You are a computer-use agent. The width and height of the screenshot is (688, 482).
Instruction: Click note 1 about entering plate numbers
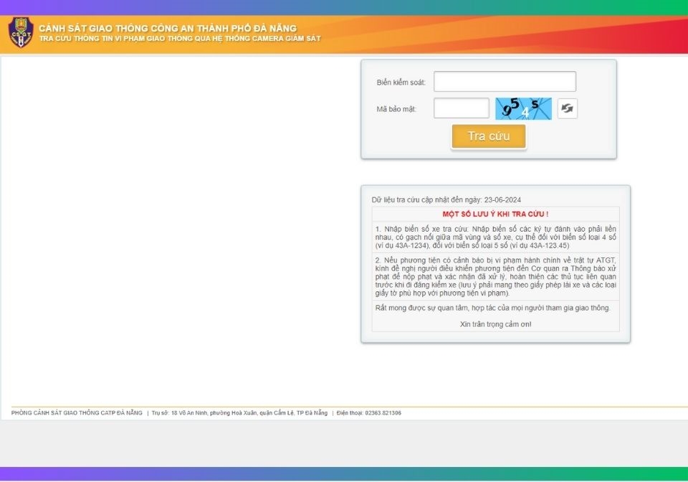495,237
